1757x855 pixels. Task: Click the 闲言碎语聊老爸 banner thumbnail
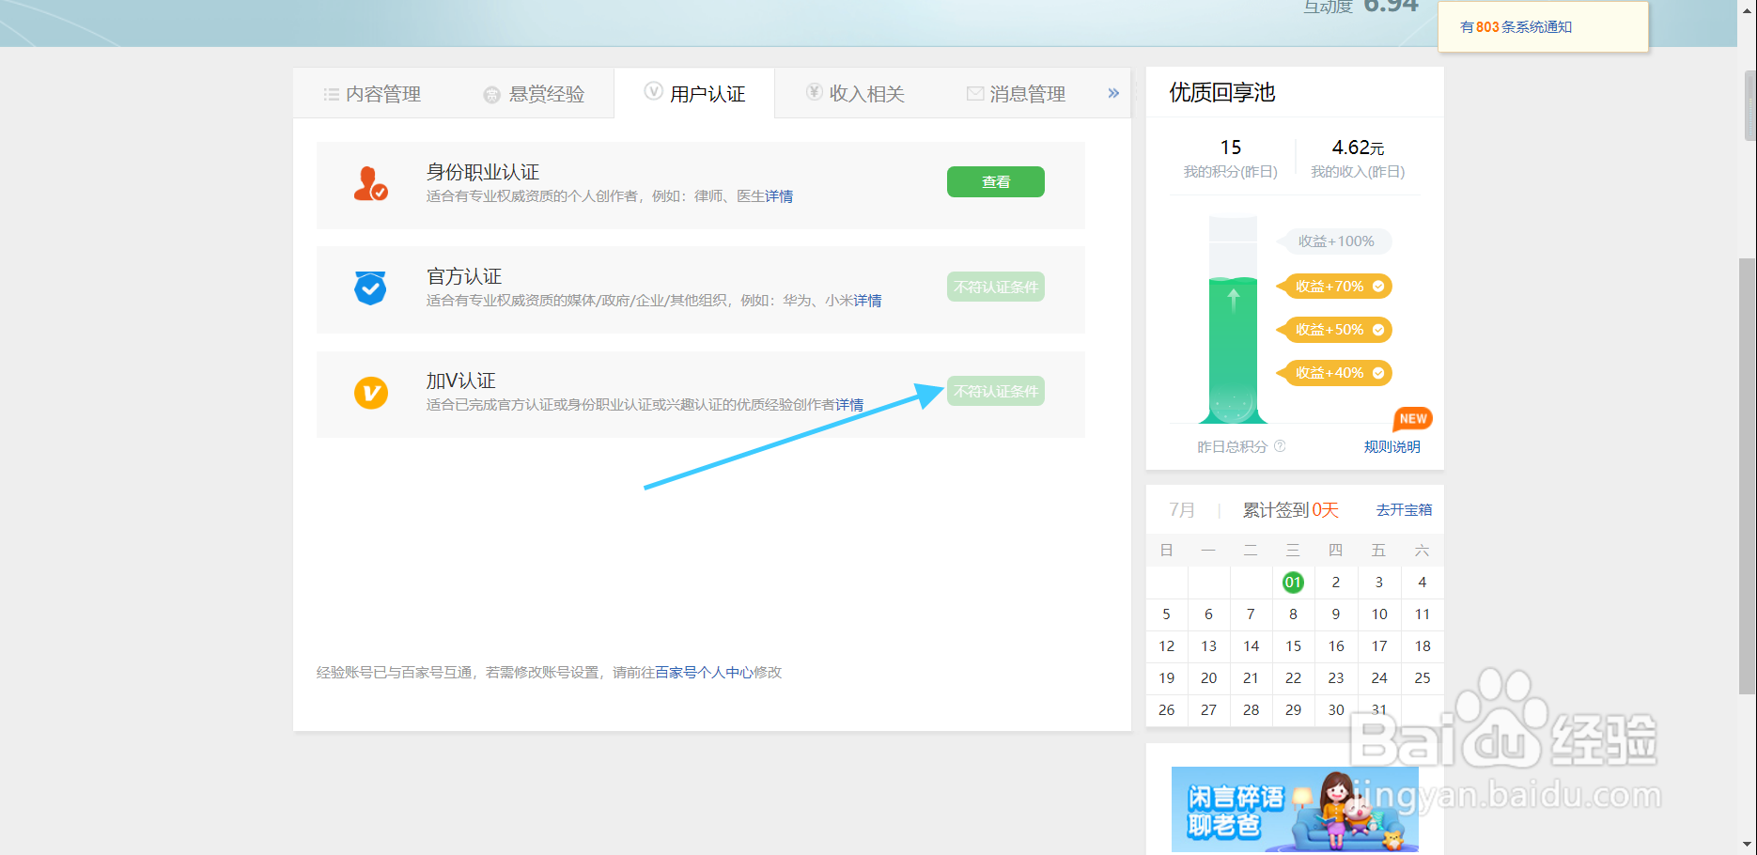click(1295, 809)
